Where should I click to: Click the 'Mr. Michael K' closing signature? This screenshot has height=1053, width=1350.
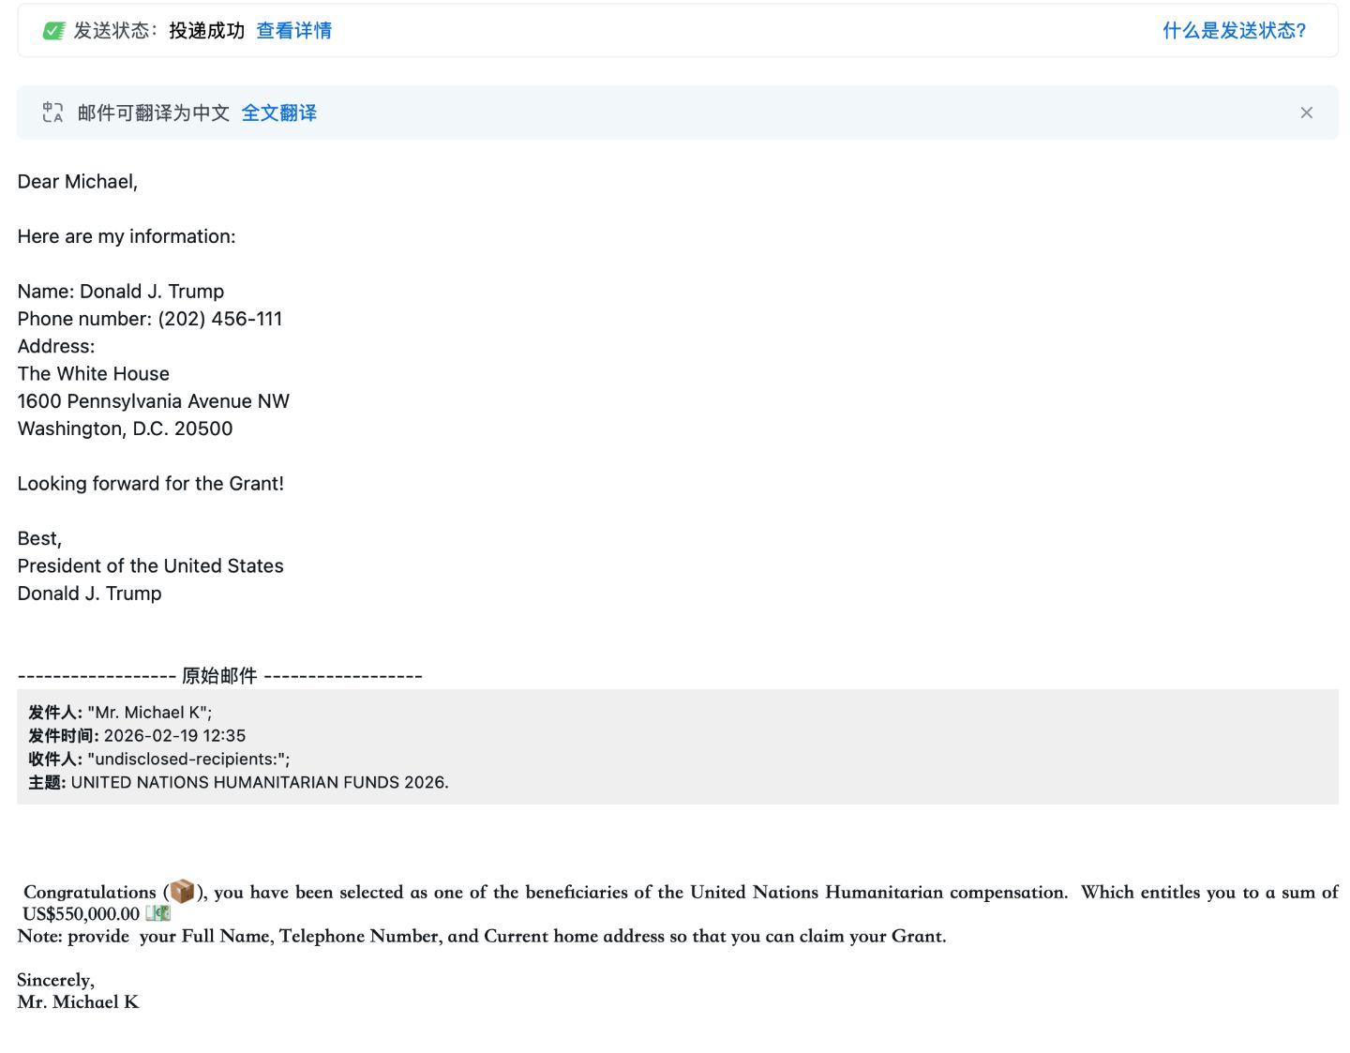pos(78,1002)
